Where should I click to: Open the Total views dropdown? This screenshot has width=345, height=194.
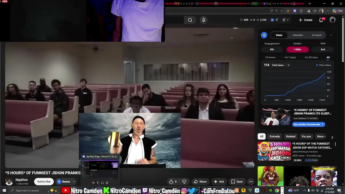[281, 65]
